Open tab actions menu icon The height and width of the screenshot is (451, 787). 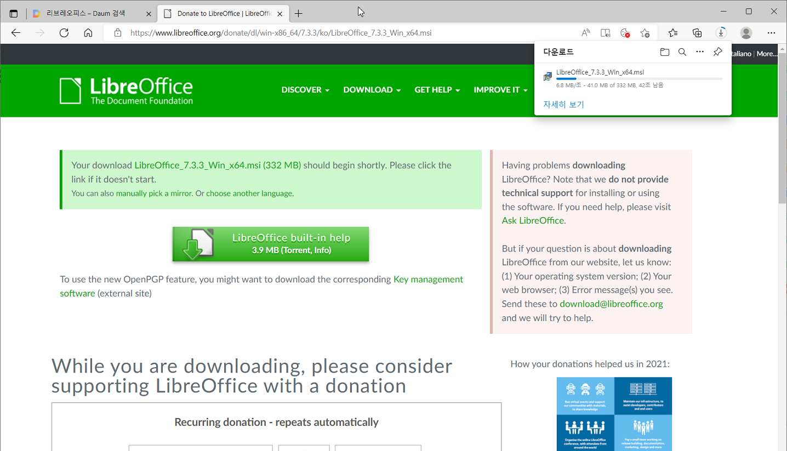pyautogui.click(x=14, y=13)
